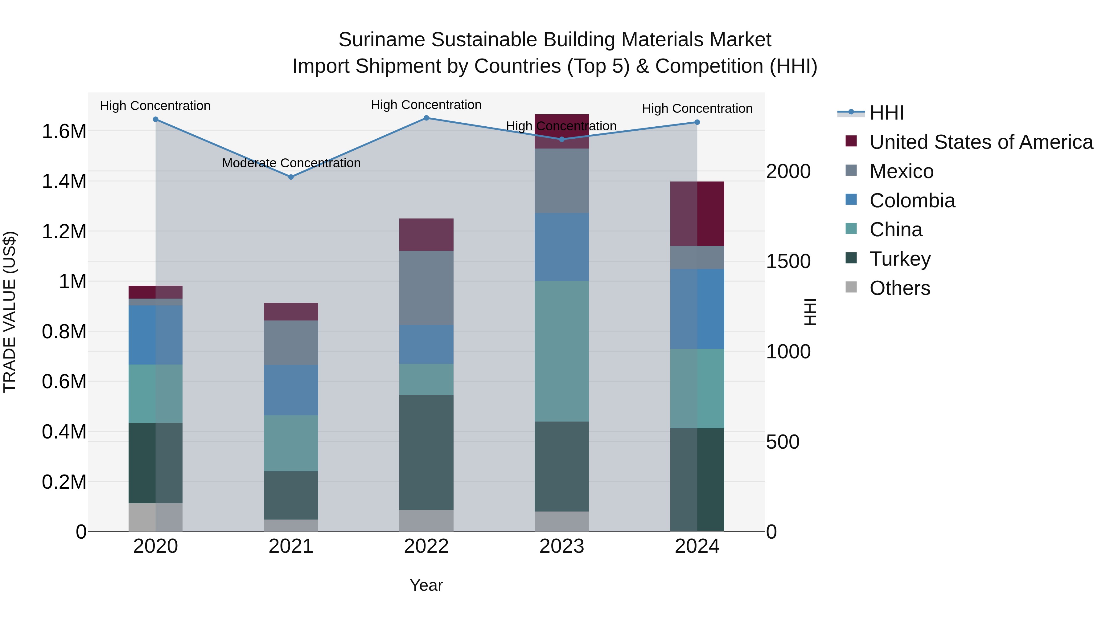This screenshot has height=624, width=1110.
Task: Click the 2020 Others bar segment
Action: (156, 517)
